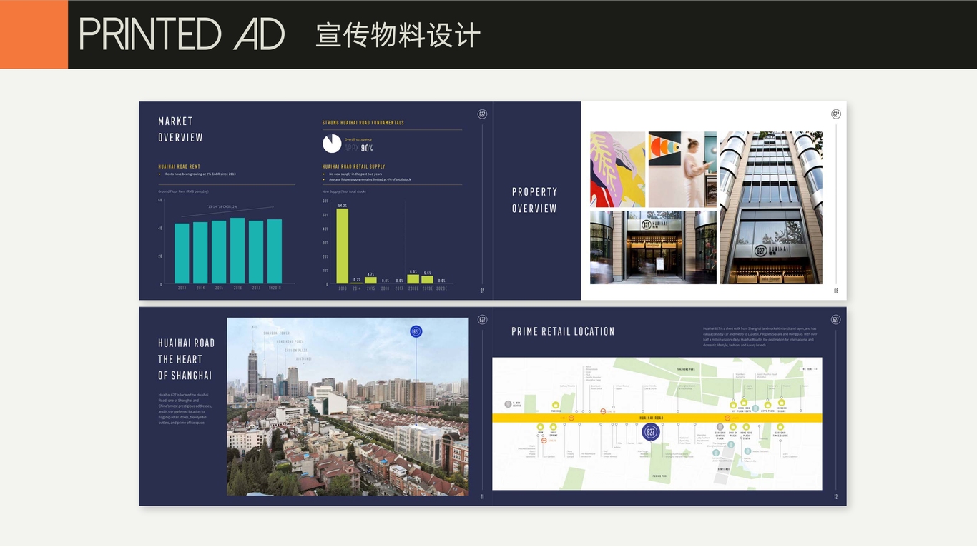Open the aerial Shanghai skyline photo
This screenshot has width=977, height=547.
tap(348, 407)
